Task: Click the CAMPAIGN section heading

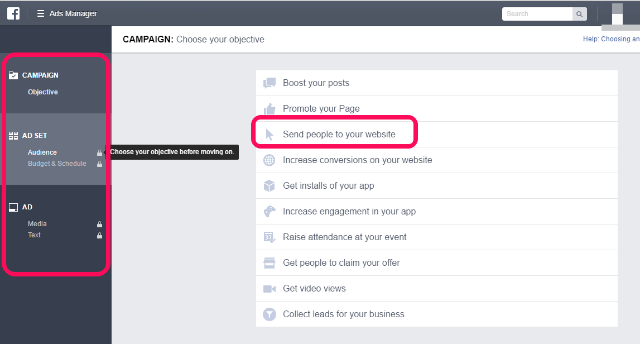Action: coord(40,75)
